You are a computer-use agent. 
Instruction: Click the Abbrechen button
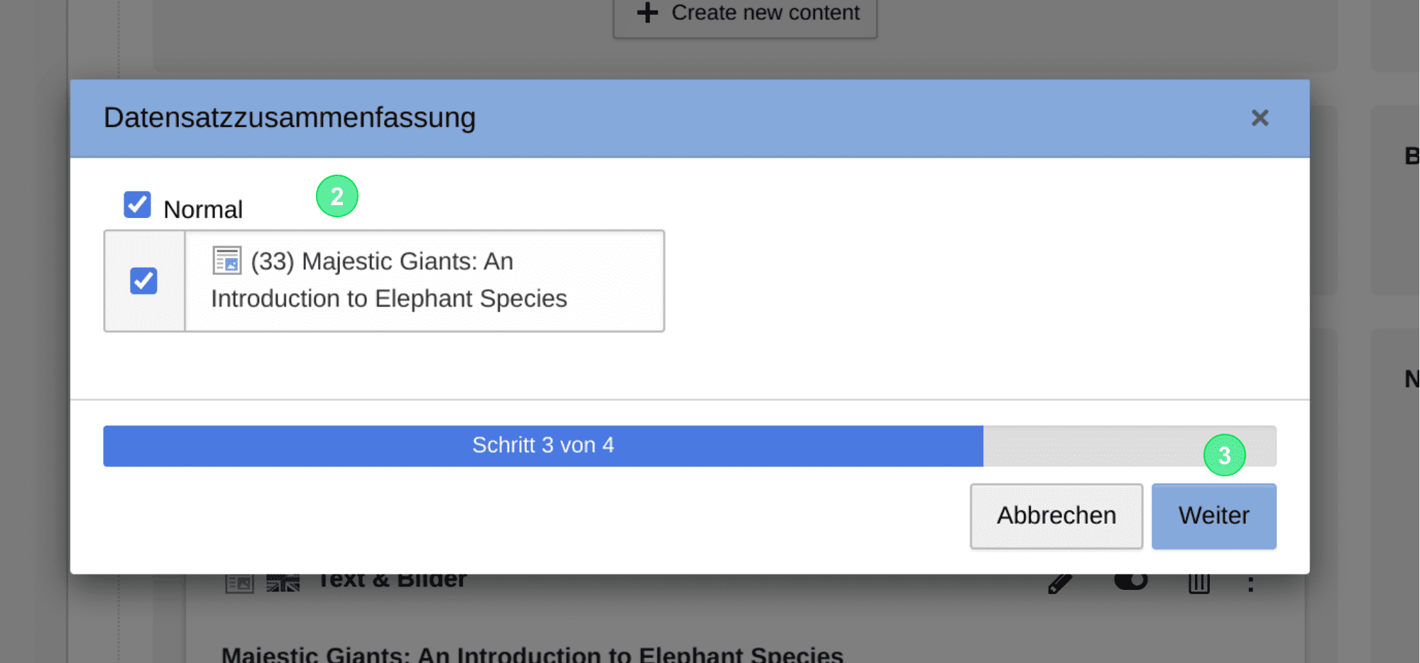[1056, 516]
